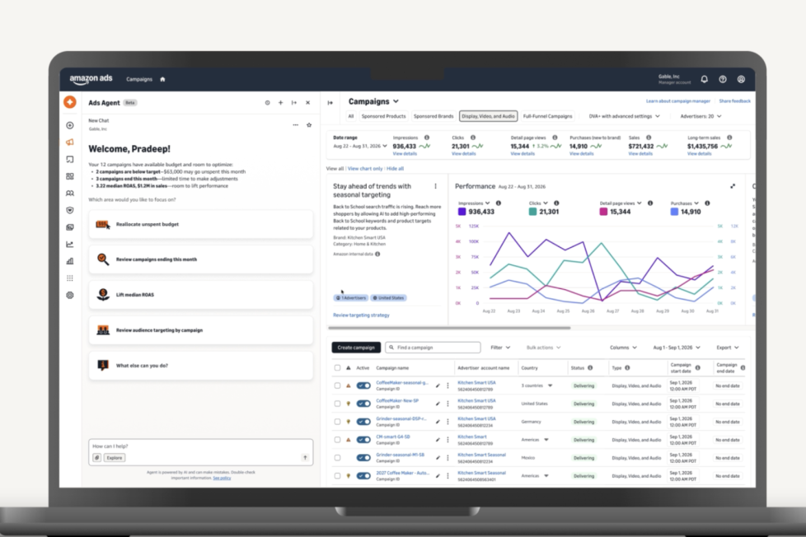Open the orange Ads Agent sparkle icon

tap(70, 102)
